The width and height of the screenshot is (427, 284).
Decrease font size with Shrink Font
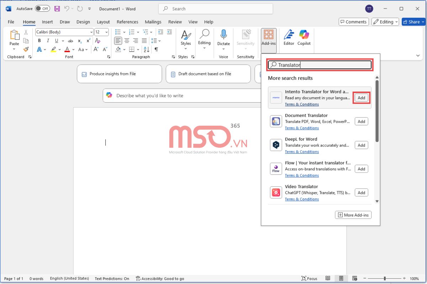105,49
